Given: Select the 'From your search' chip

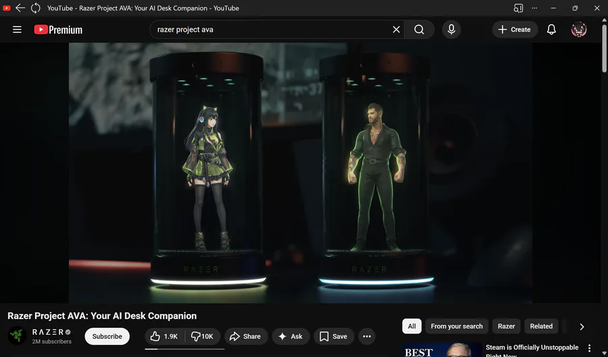Looking at the screenshot, I should click(457, 327).
